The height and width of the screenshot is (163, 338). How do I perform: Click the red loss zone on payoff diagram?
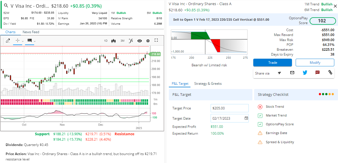[x=215, y=46]
